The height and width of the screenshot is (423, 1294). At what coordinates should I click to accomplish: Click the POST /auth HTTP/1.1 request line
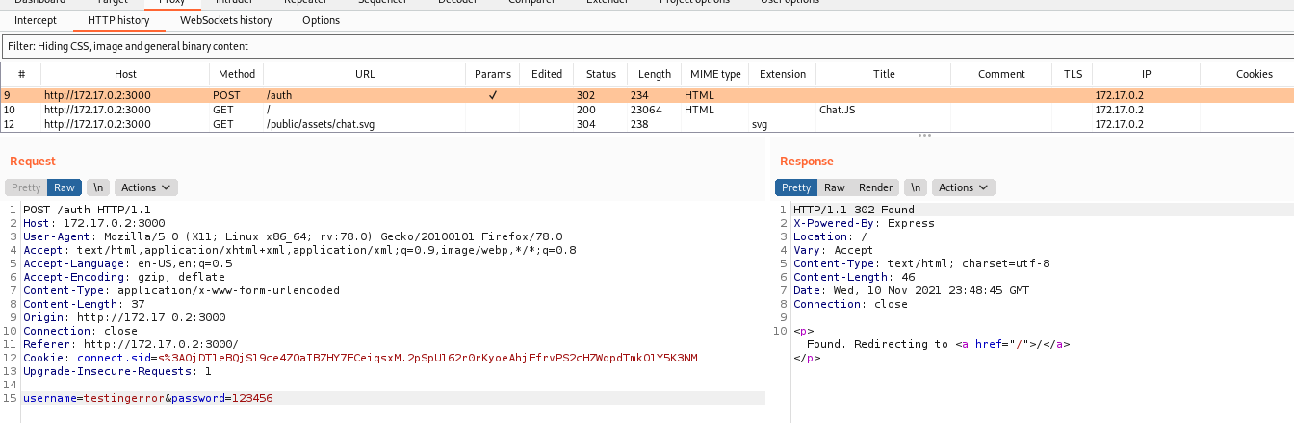tap(87, 210)
